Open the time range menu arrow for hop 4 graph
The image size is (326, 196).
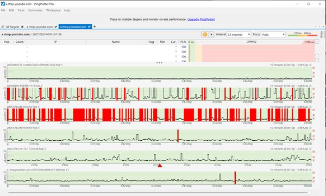(310, 128)
